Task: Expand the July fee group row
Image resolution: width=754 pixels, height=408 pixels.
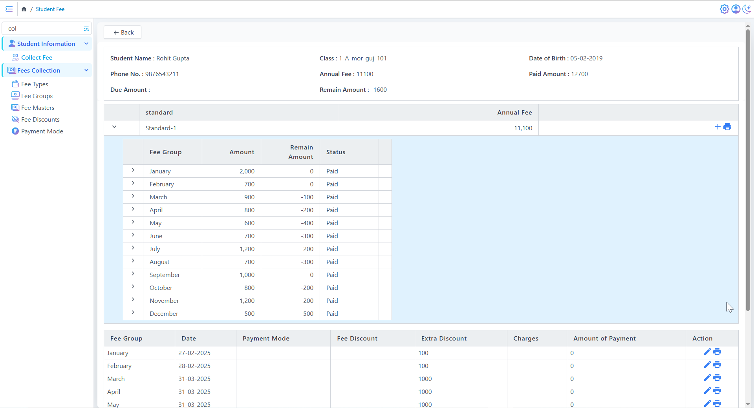Action: pos(133,248)
